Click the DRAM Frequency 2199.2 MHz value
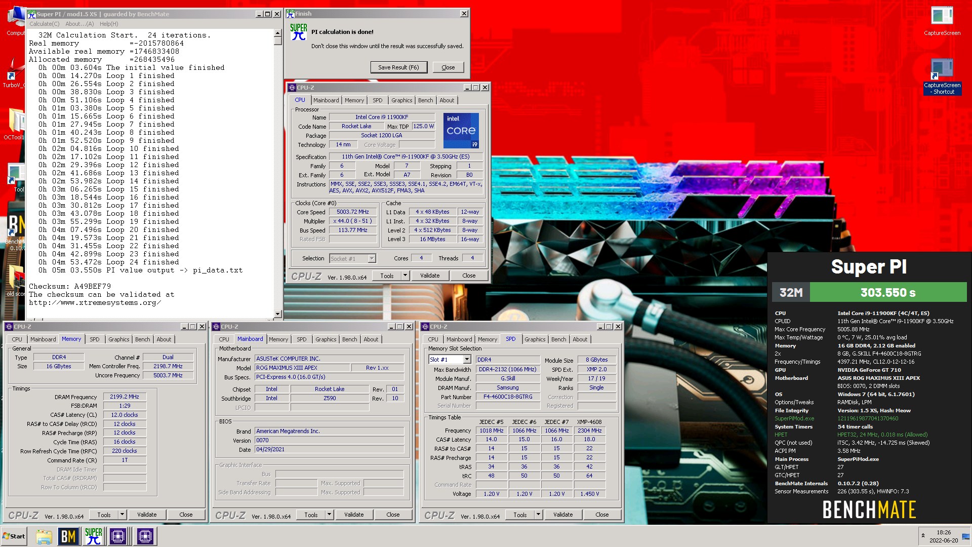This screenshot has width=972, height=547. tap(125, 397)
